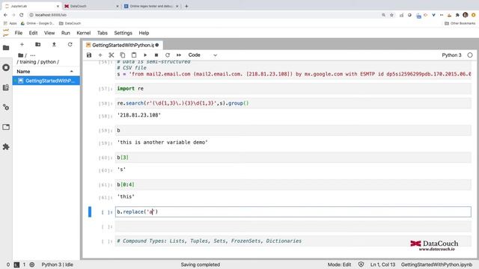
Task: Open the Kernel menu
Action: [x=83, y=33]
